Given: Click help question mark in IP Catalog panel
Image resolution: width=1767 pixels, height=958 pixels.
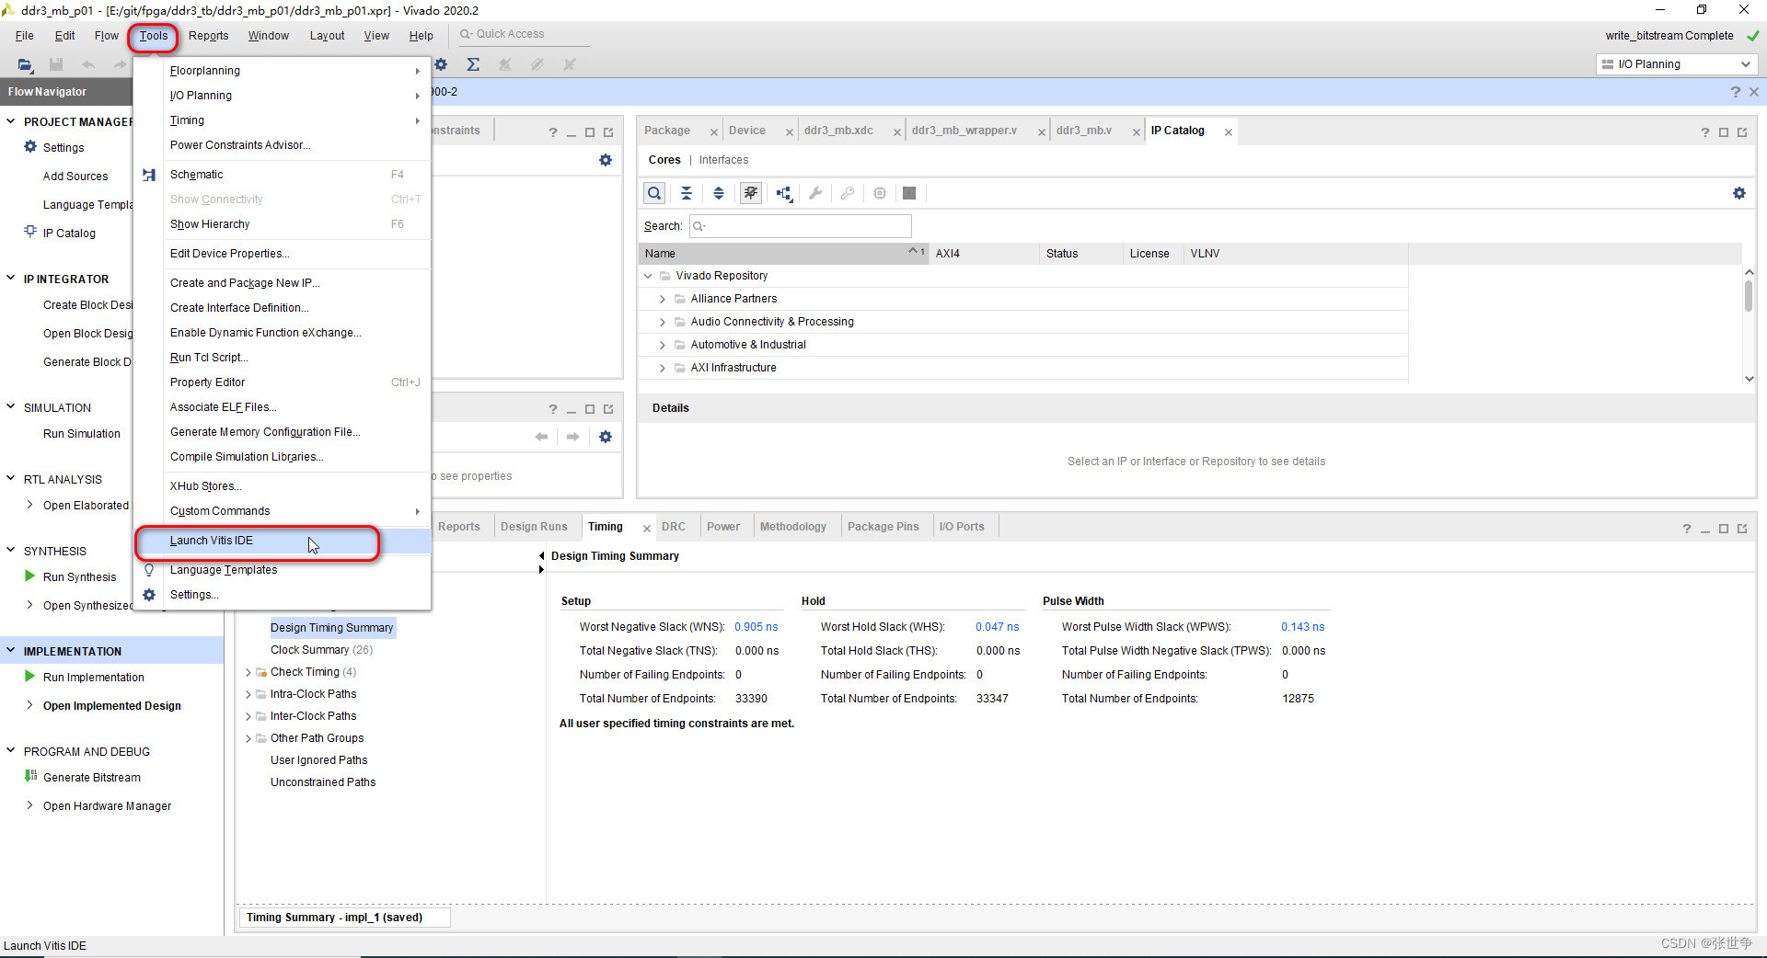Looking at the screenshot, I should (x=1705, y=132).
